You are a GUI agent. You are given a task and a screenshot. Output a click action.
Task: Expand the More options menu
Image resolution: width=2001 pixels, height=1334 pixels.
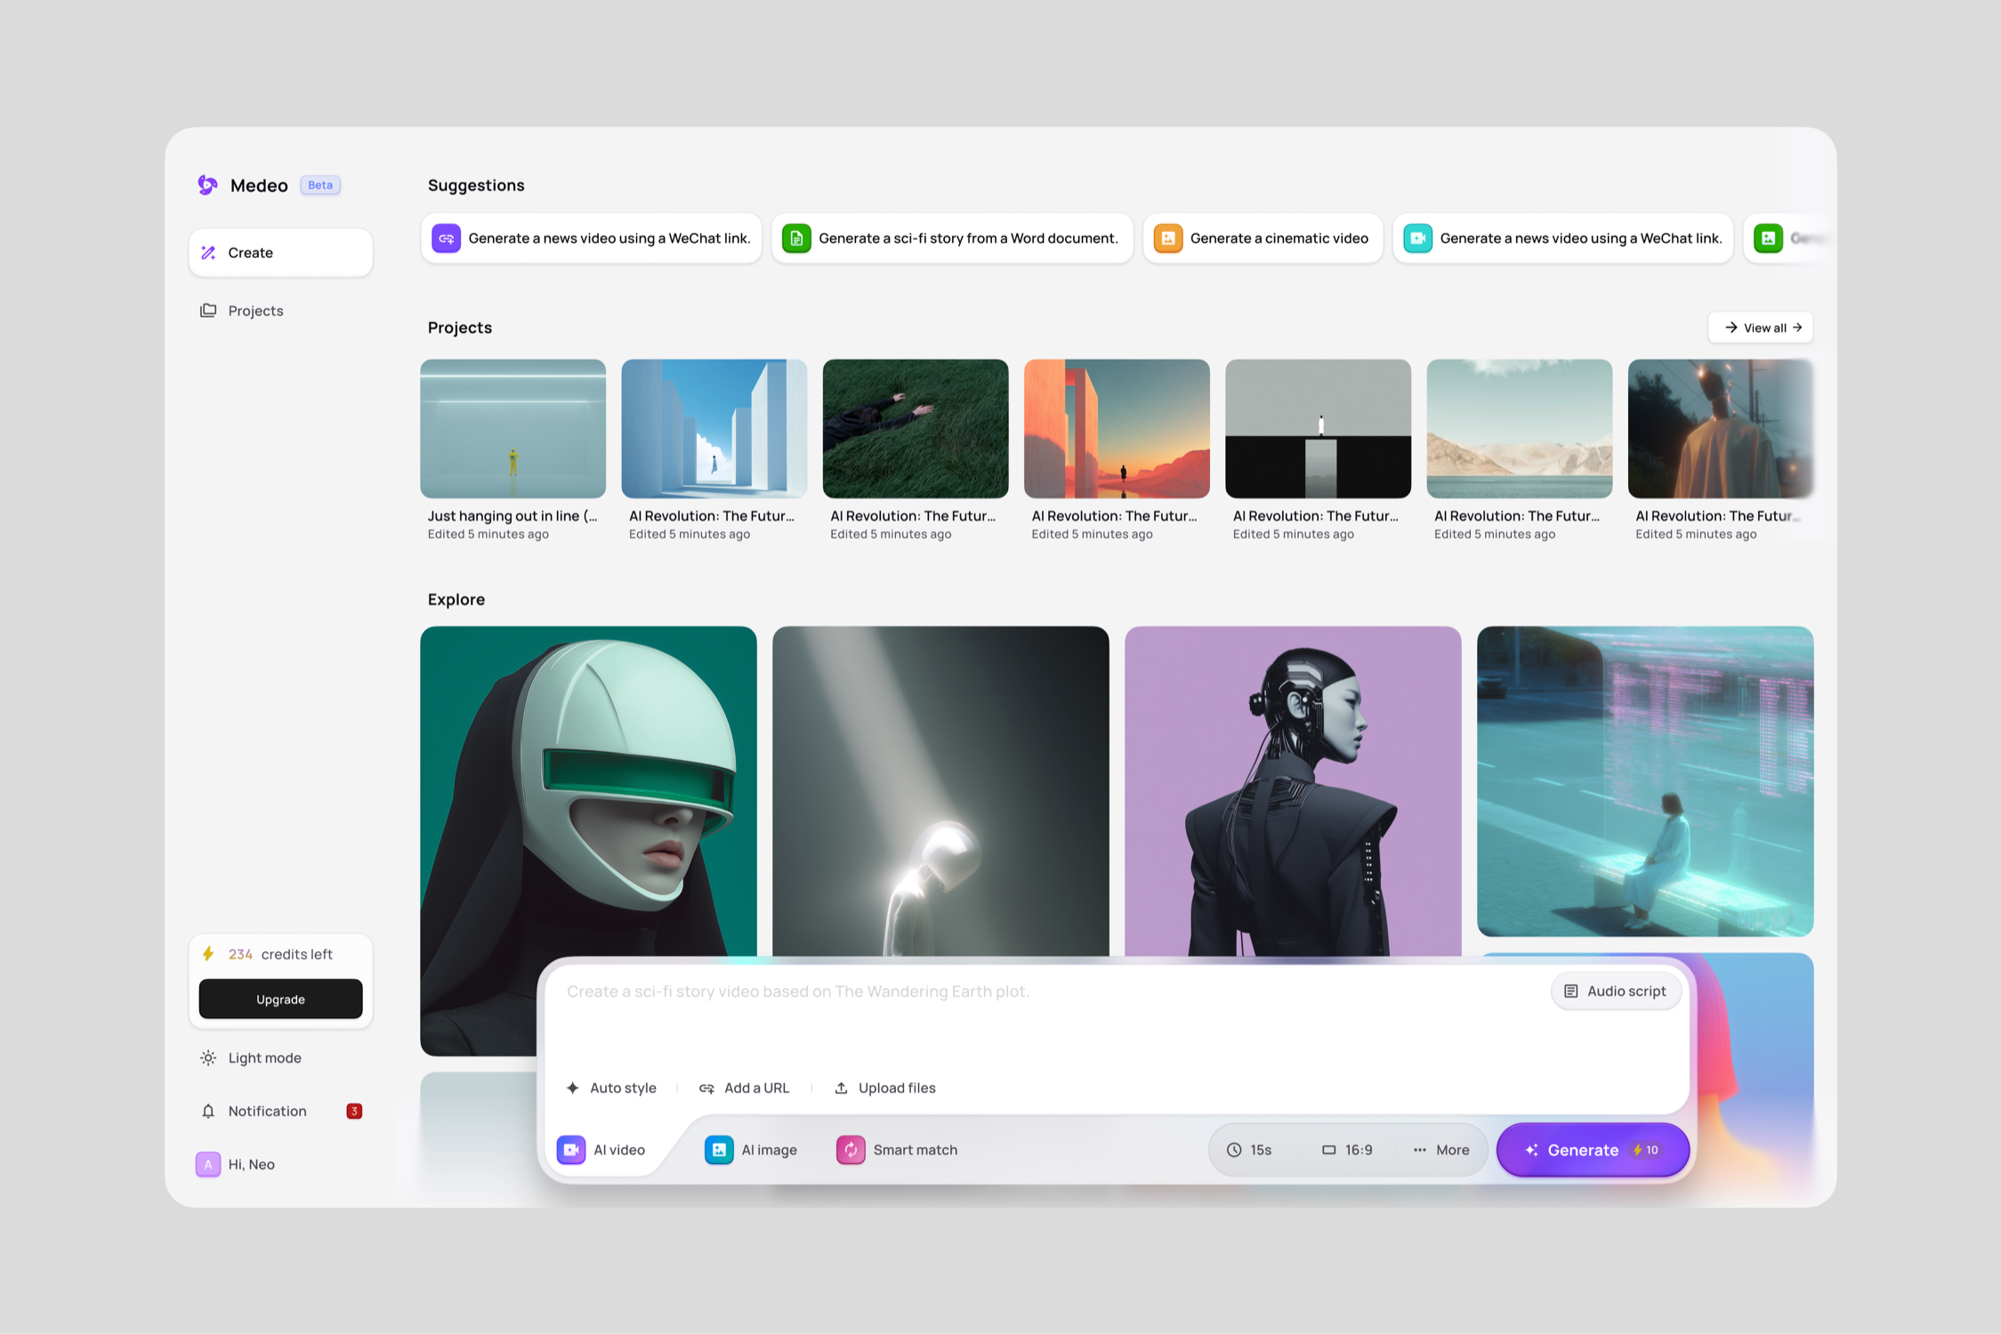1441,1150
